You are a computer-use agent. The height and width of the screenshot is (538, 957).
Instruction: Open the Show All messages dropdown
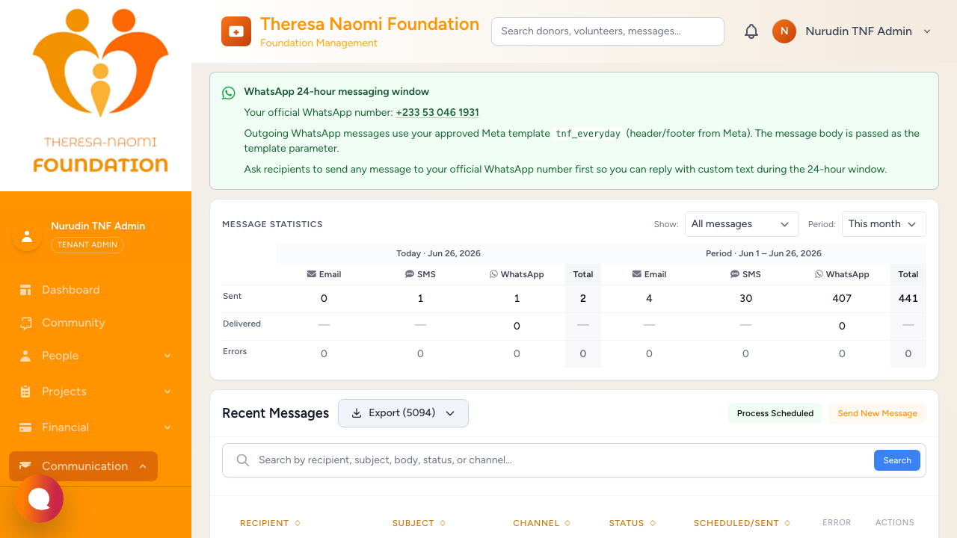point(741,224)
